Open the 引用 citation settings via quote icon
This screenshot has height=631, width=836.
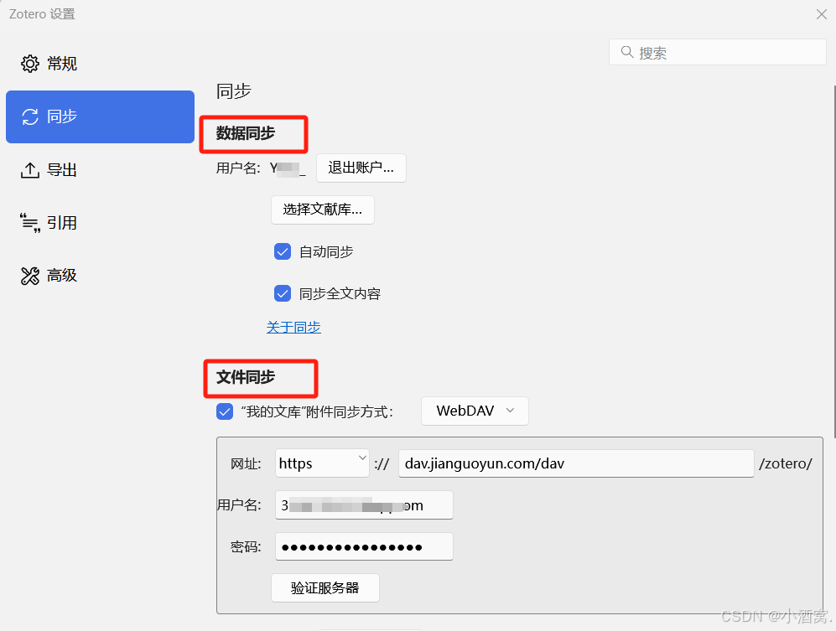tap(29, 222)
